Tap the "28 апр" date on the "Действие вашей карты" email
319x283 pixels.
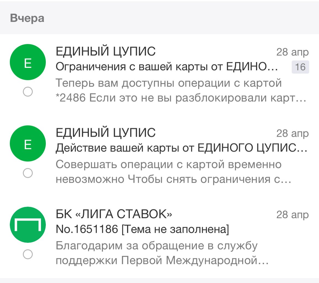click(292, 133)
